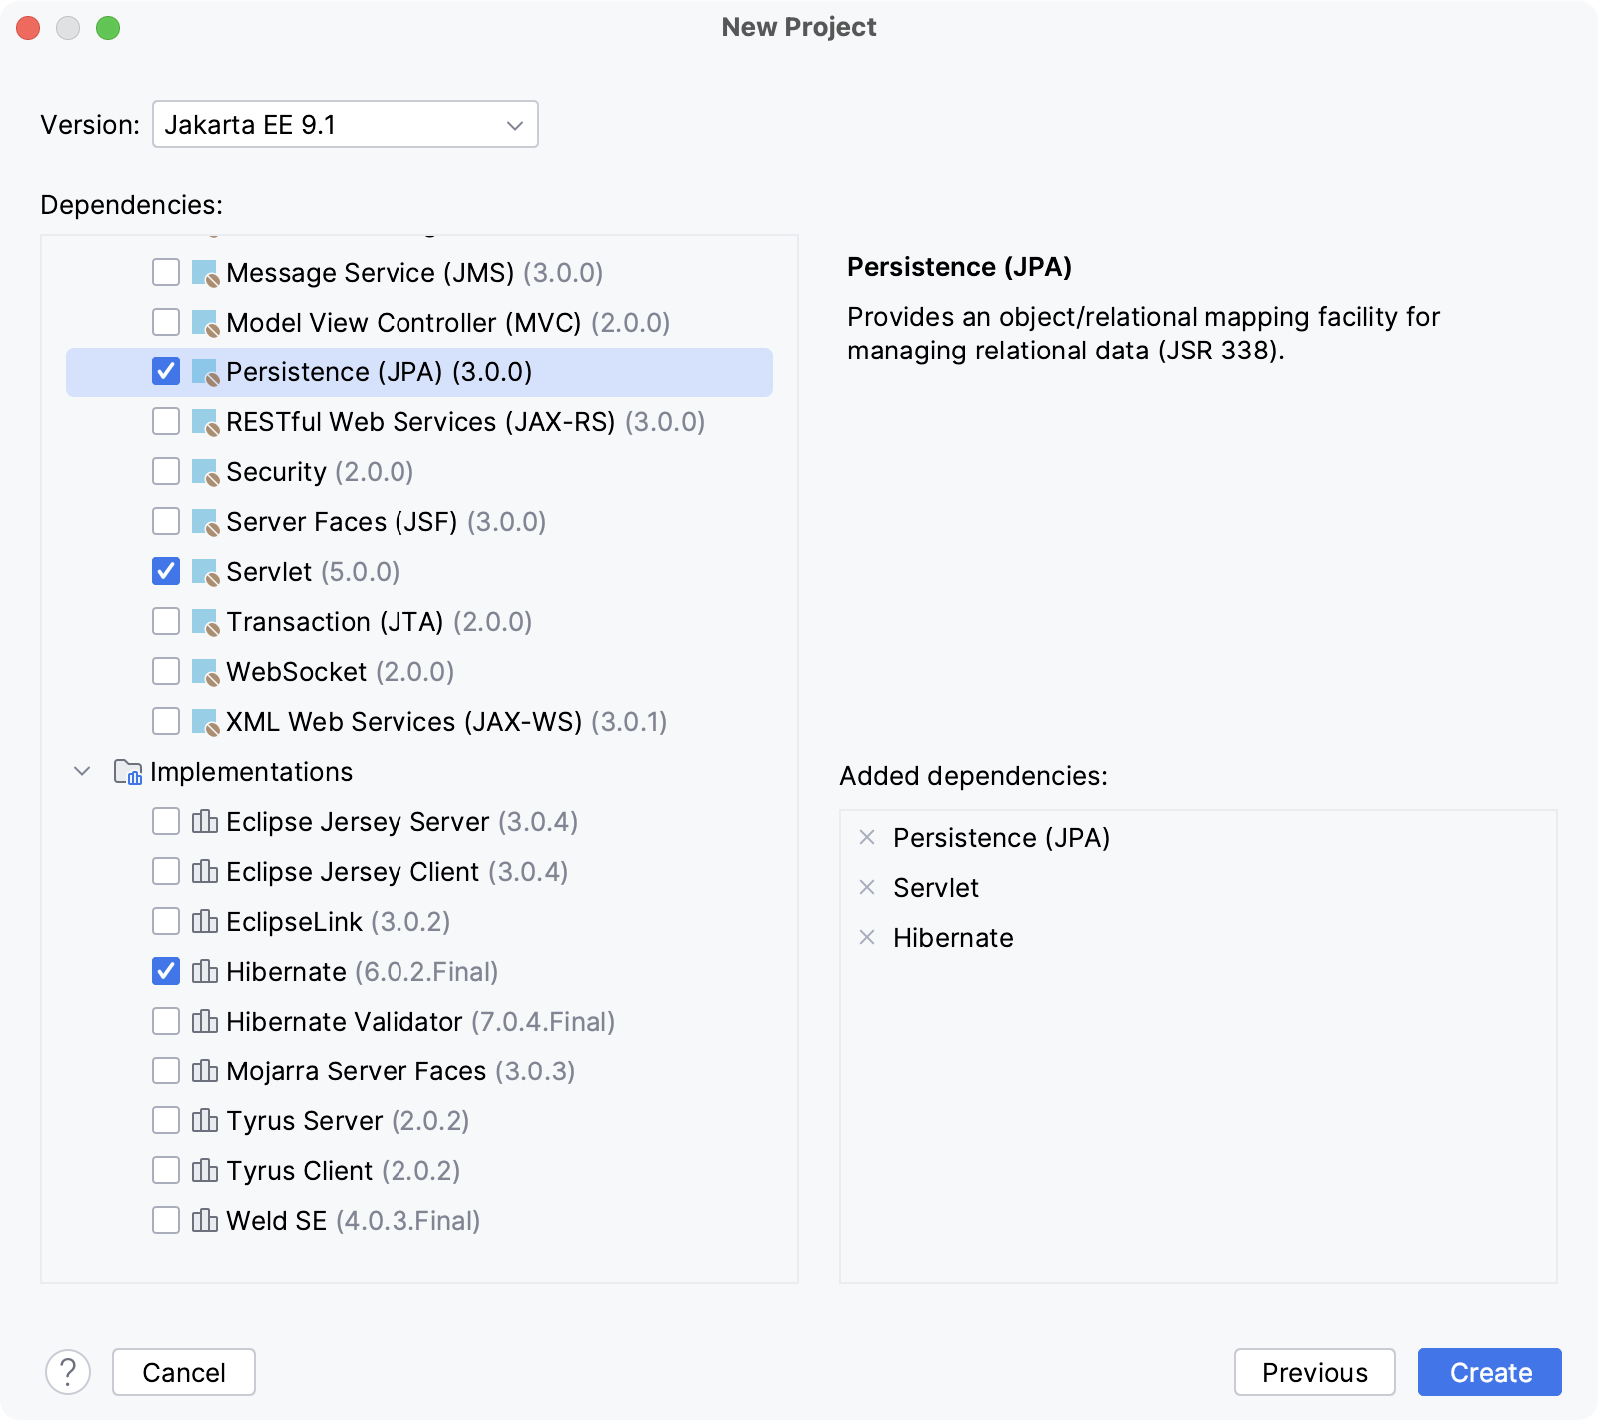Collapse the Implementations section
Screen dimensions: 1598x1420
pyautogui.click(x=82, y=771)
